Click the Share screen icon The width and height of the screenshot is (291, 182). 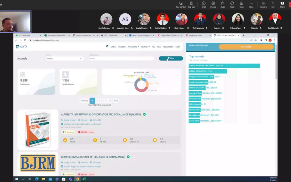(282, 5)
